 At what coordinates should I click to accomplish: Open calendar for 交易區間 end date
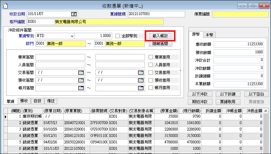(x=141, y=72)
